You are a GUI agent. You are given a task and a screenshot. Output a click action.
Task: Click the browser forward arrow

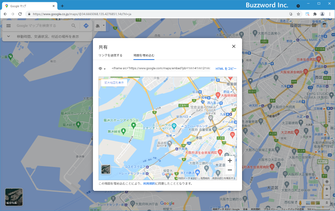pos(12,14)
